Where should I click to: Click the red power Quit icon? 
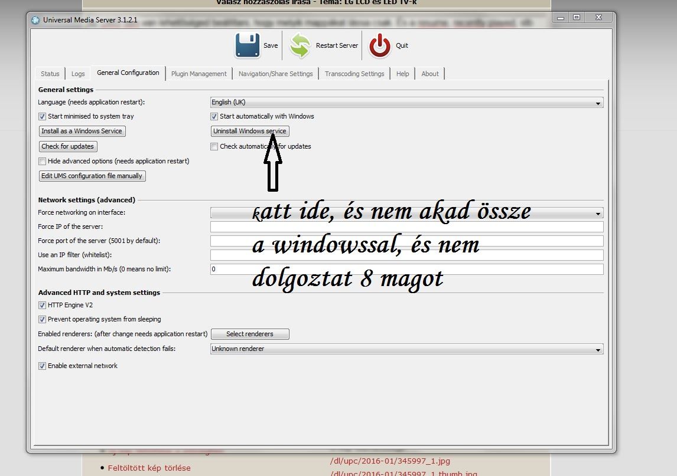379,45
